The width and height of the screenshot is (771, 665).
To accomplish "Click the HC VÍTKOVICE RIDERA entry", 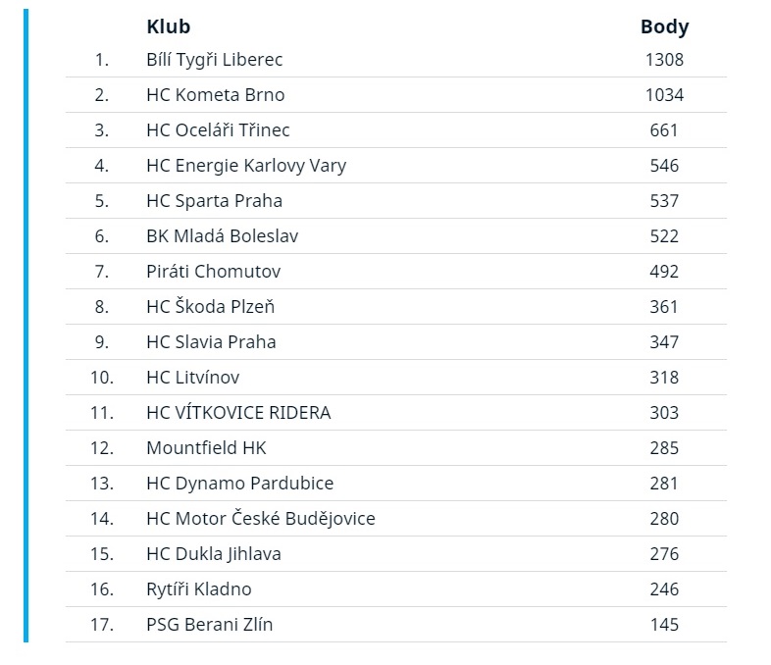I will pyautogui.click(x=238, y=413).
